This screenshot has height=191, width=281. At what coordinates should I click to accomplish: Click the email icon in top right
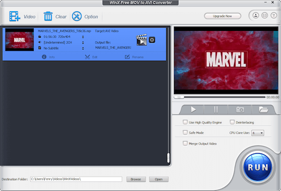tap(265, 16)
